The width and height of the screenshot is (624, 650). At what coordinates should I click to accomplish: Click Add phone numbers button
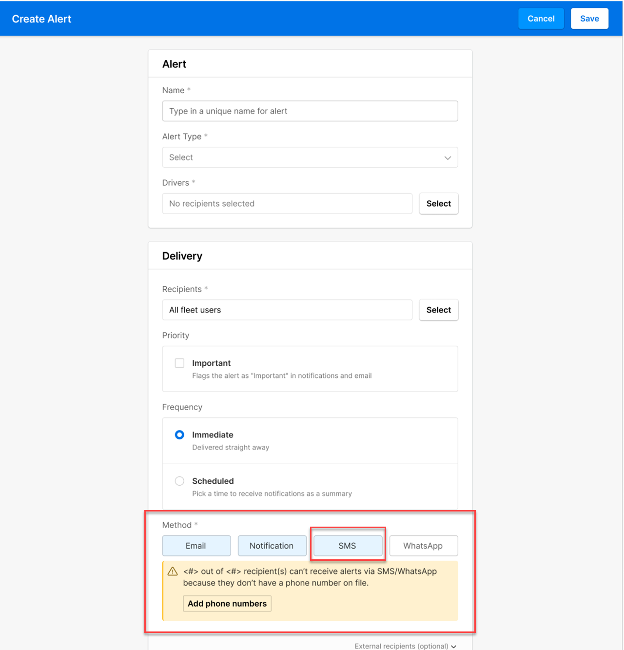tap(227, 604)
